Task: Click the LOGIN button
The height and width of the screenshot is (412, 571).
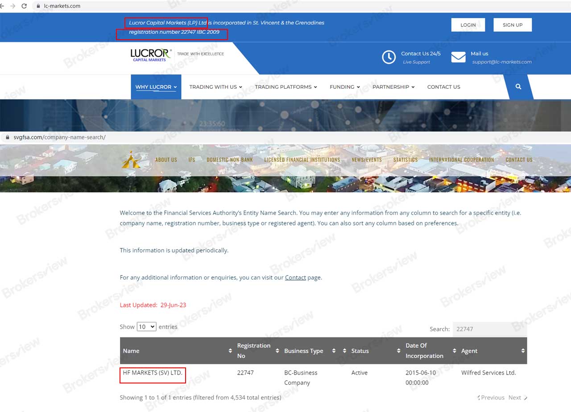Action: [468, 25]
